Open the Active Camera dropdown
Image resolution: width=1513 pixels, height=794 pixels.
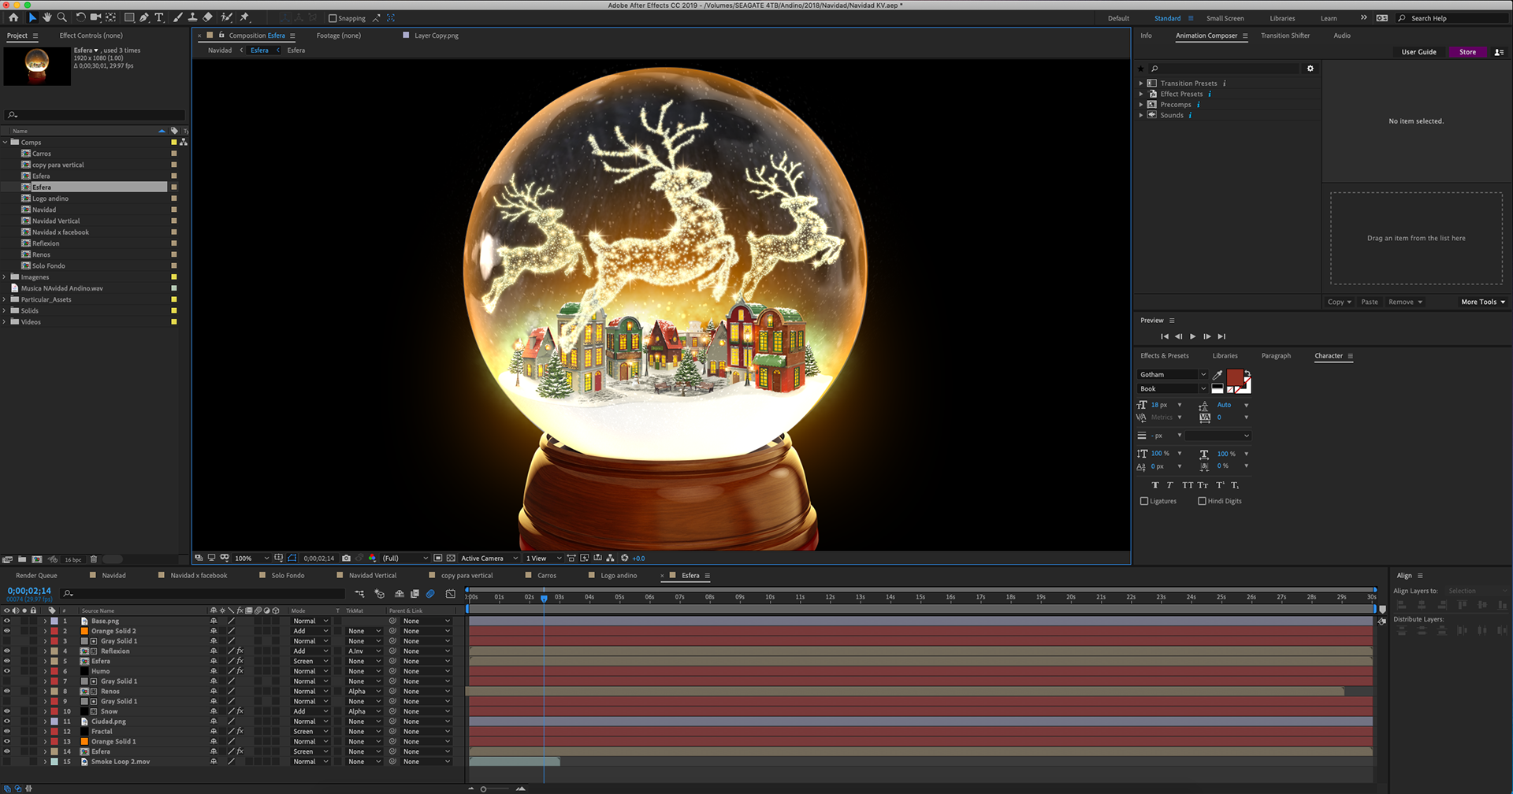489,558
